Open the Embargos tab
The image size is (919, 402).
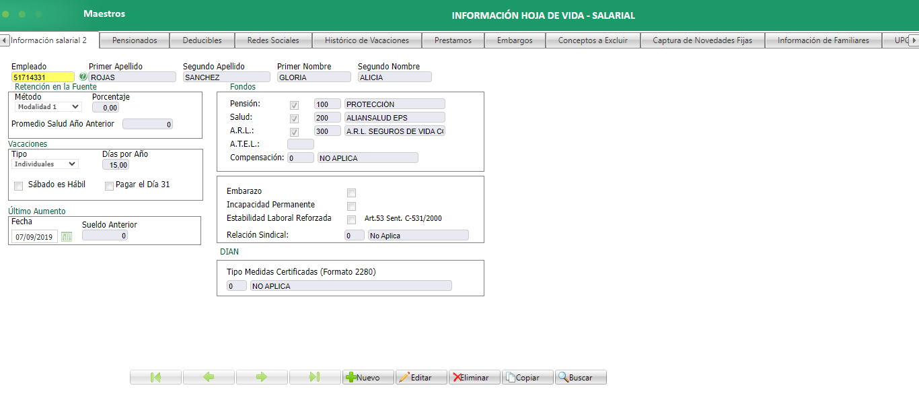coord(515,40)
